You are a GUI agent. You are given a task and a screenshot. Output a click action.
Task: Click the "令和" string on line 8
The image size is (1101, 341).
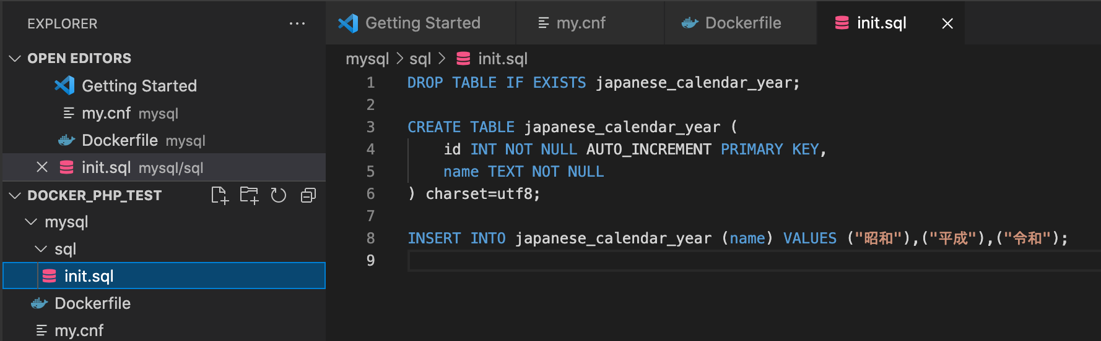pyautogui.click(x=1027, y=238)
